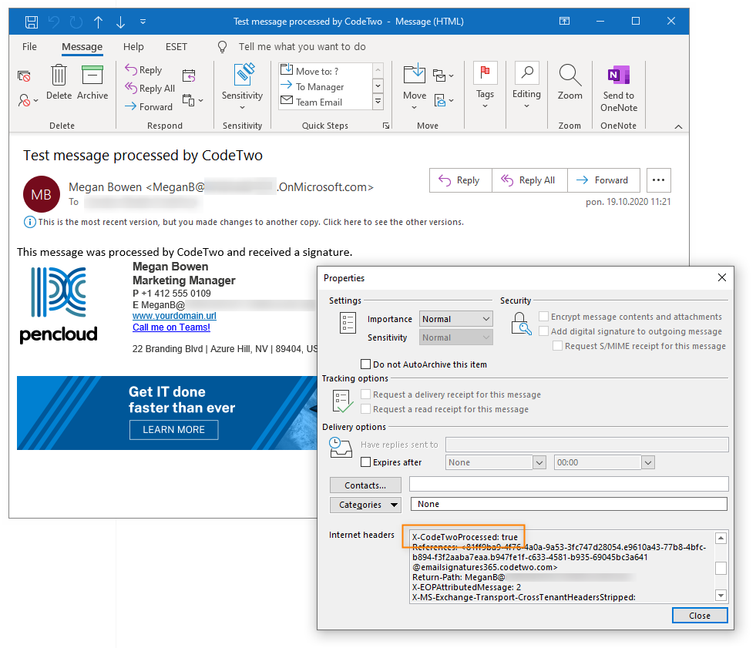
Task: Open the File tab
Action: (29, 47)
